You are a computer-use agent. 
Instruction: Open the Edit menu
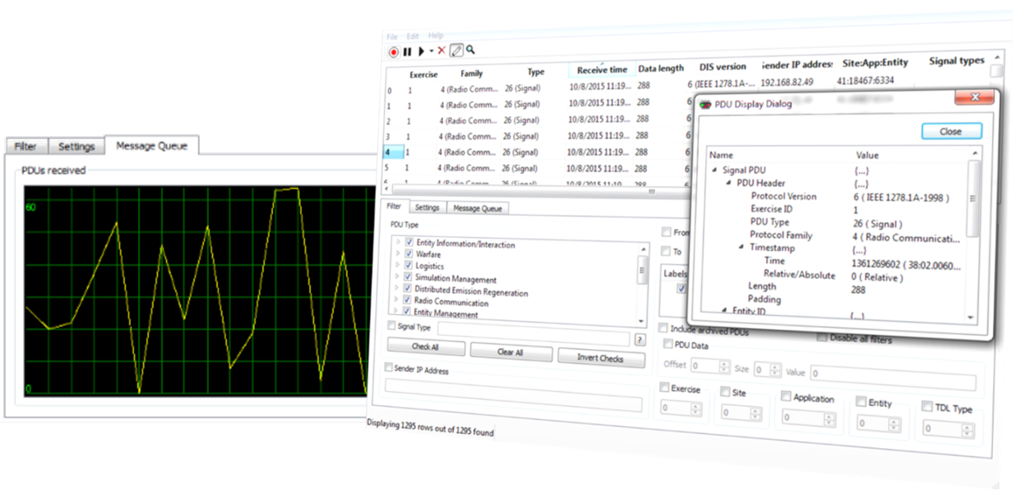[413, 36]
